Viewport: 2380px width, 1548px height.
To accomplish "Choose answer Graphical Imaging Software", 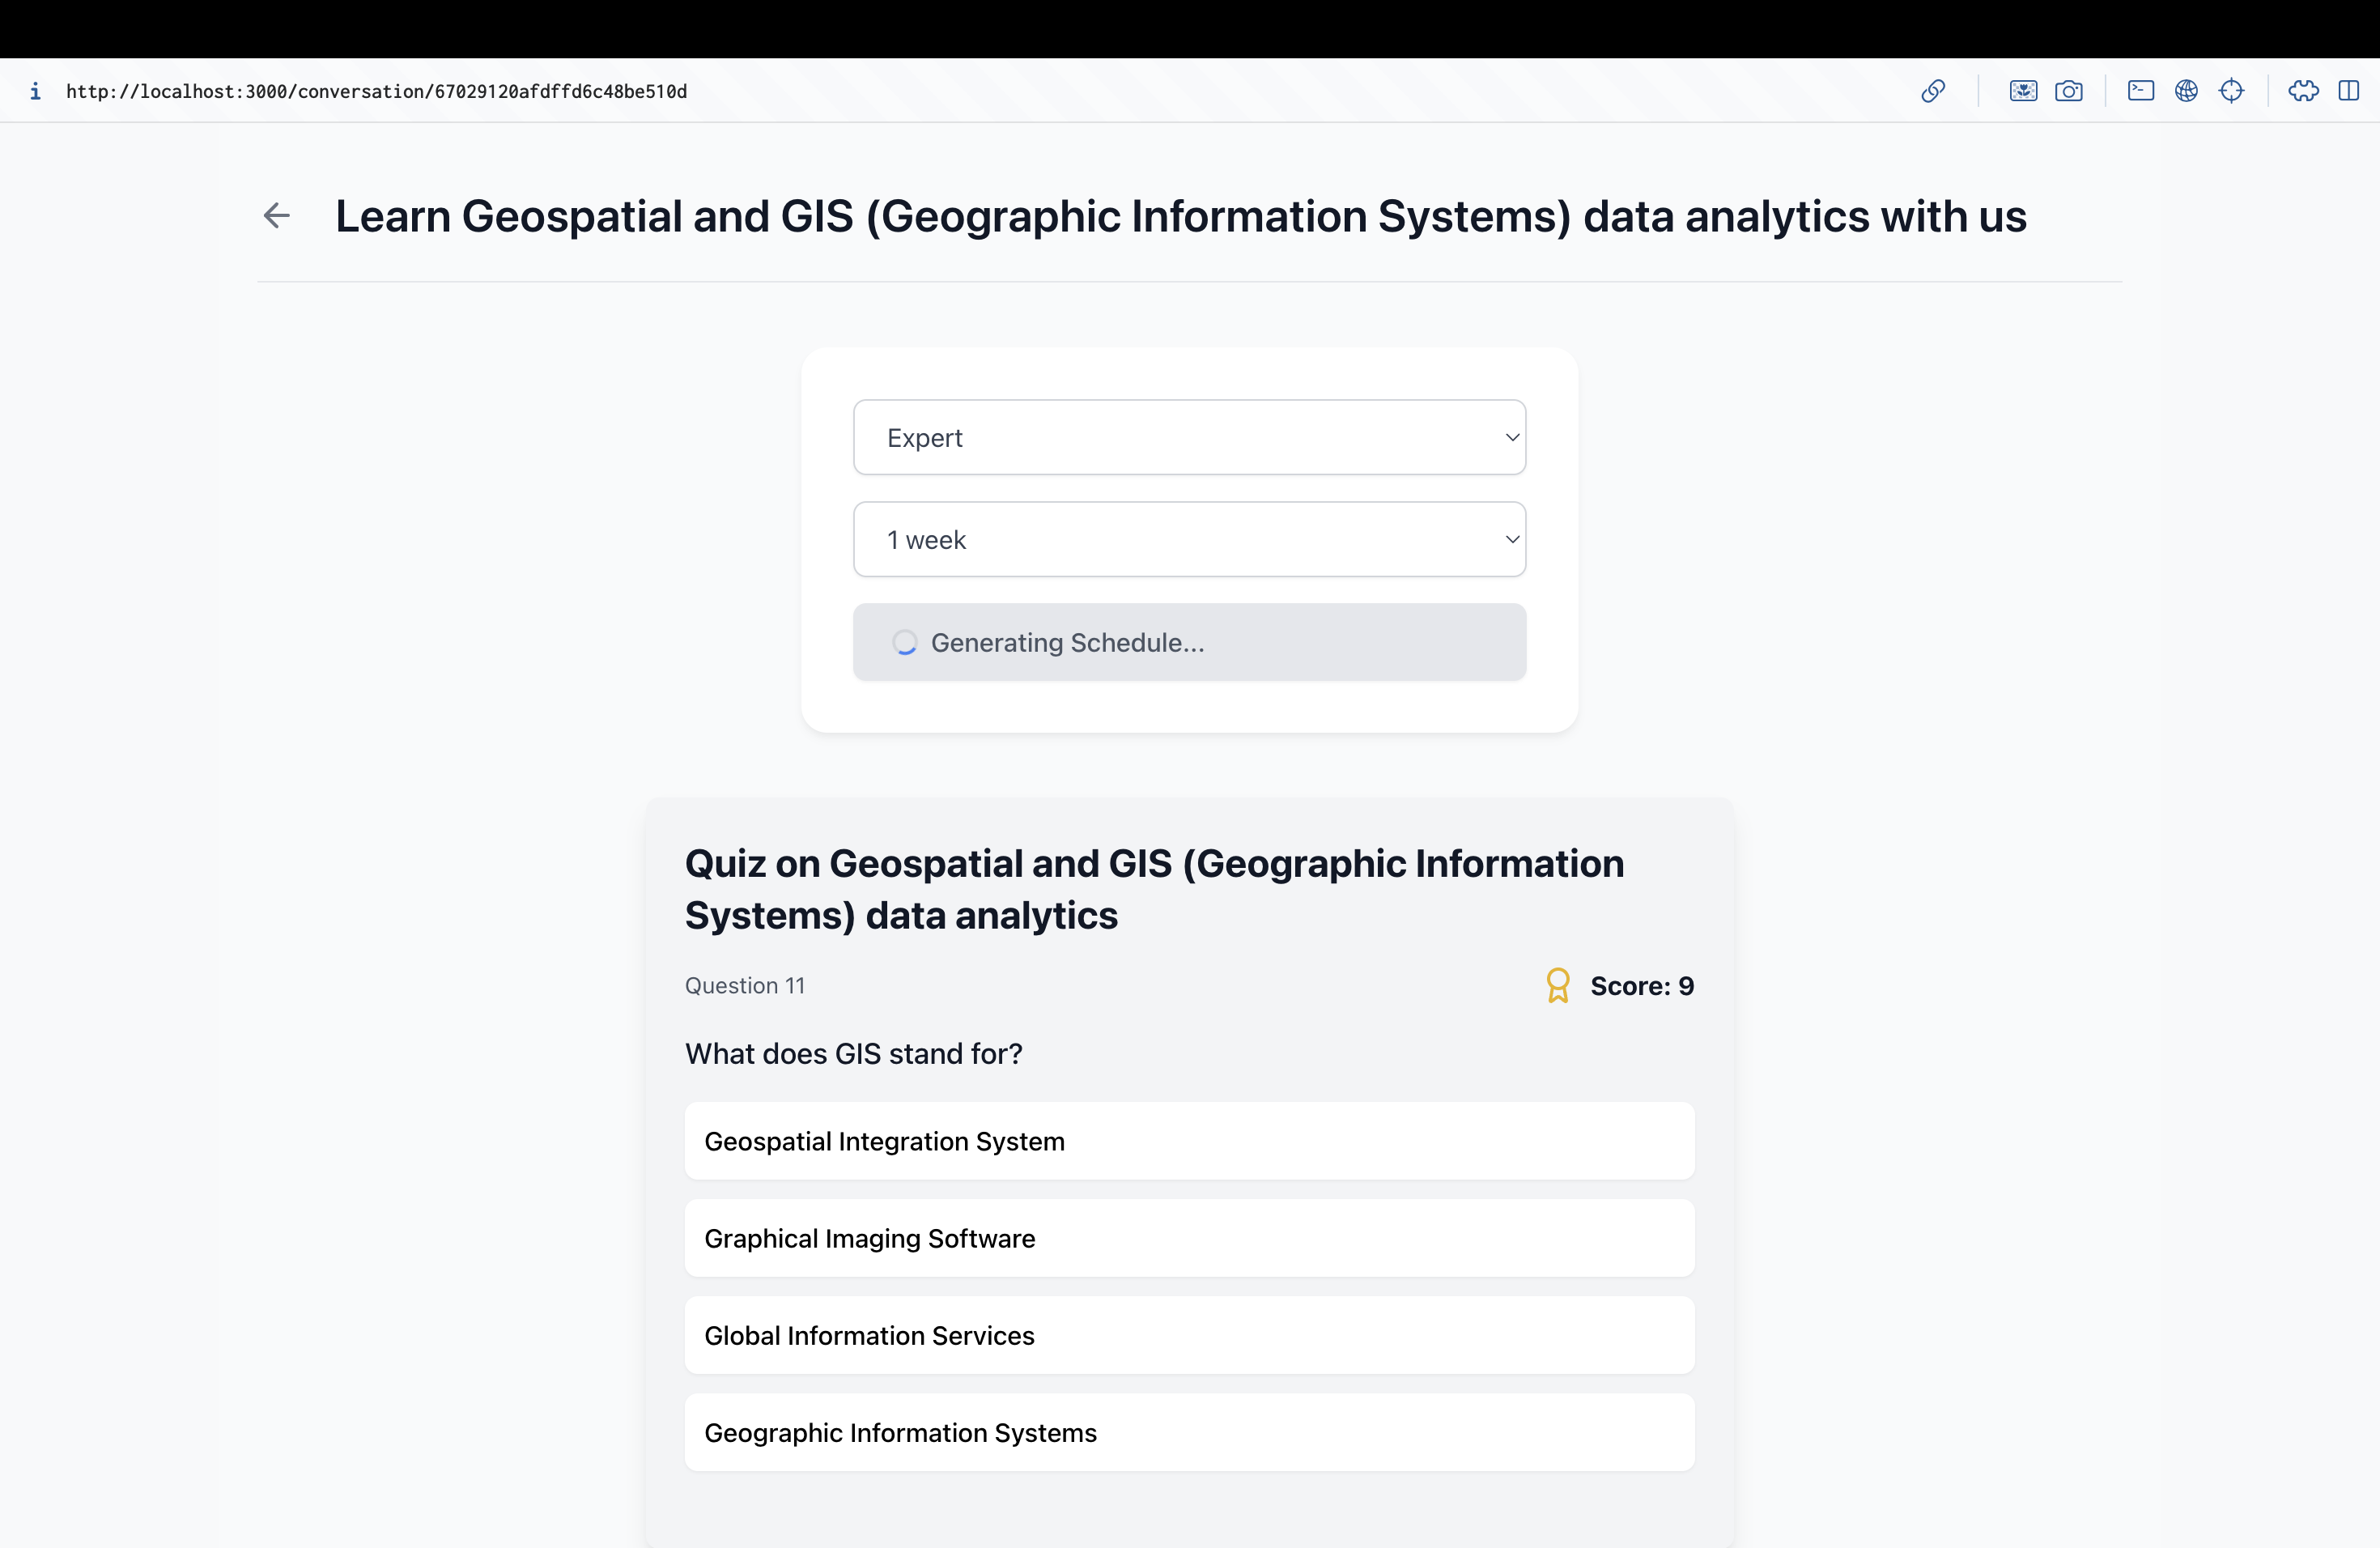I will [x=1189, y=1238].
